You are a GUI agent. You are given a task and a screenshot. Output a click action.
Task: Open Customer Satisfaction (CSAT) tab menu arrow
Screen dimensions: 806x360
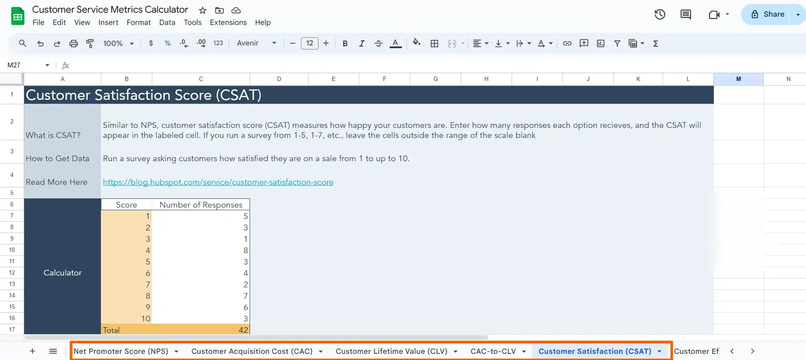click(x=659, y=351)
